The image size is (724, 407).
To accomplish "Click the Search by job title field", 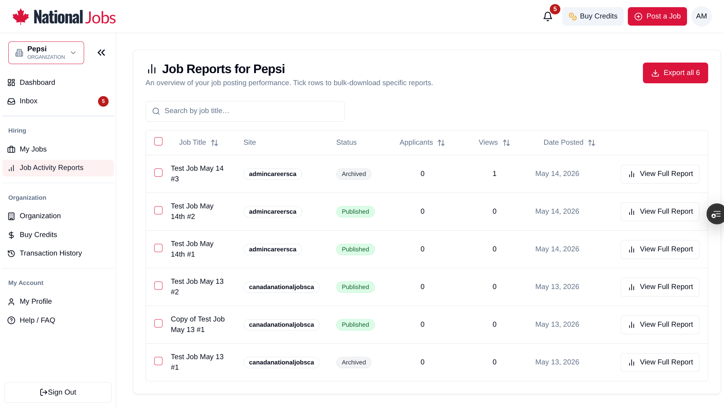I will click(245, 111).
